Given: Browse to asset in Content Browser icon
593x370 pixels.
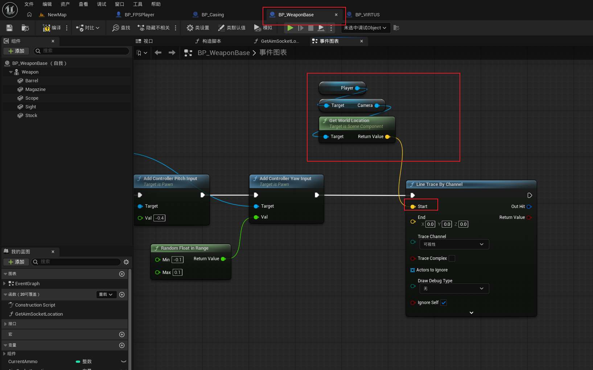Looking at the screenshot, I should (25, 28).
